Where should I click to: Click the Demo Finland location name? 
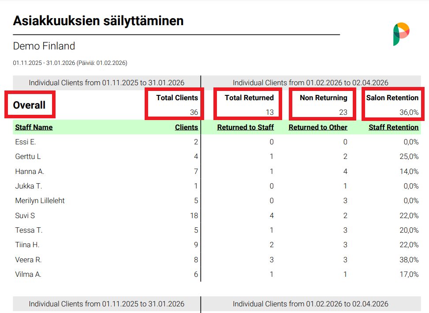[x=44, y=46]
